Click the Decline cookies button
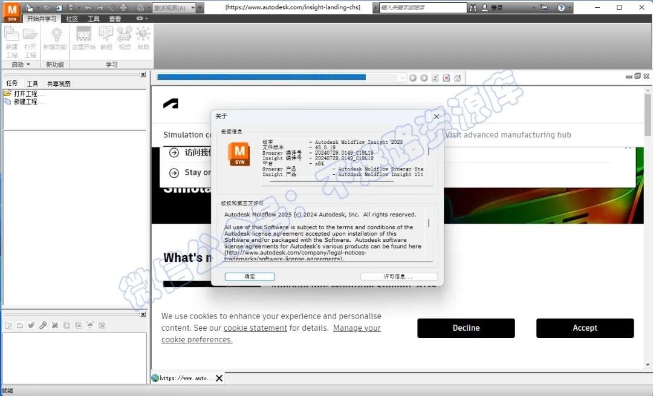653x396 pixels. click(466, 328)
